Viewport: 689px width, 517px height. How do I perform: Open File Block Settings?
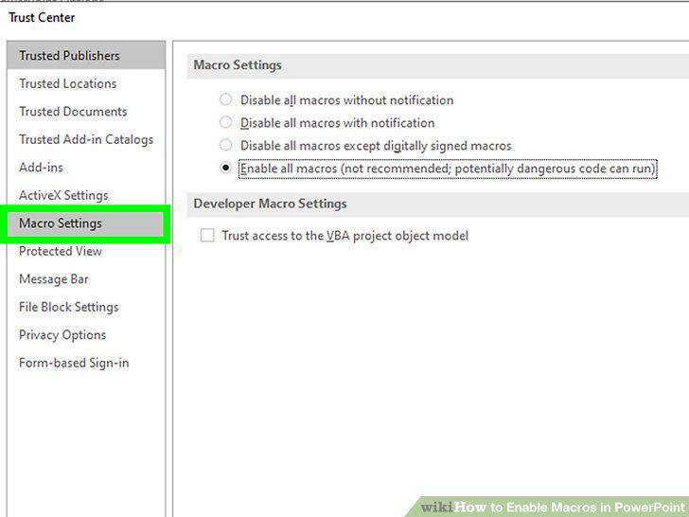[x=86, y=307]
